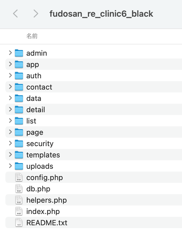Screen dimensions: 182x238
Task: Expand the templates folder chevron
Action: tap(10, 155)
